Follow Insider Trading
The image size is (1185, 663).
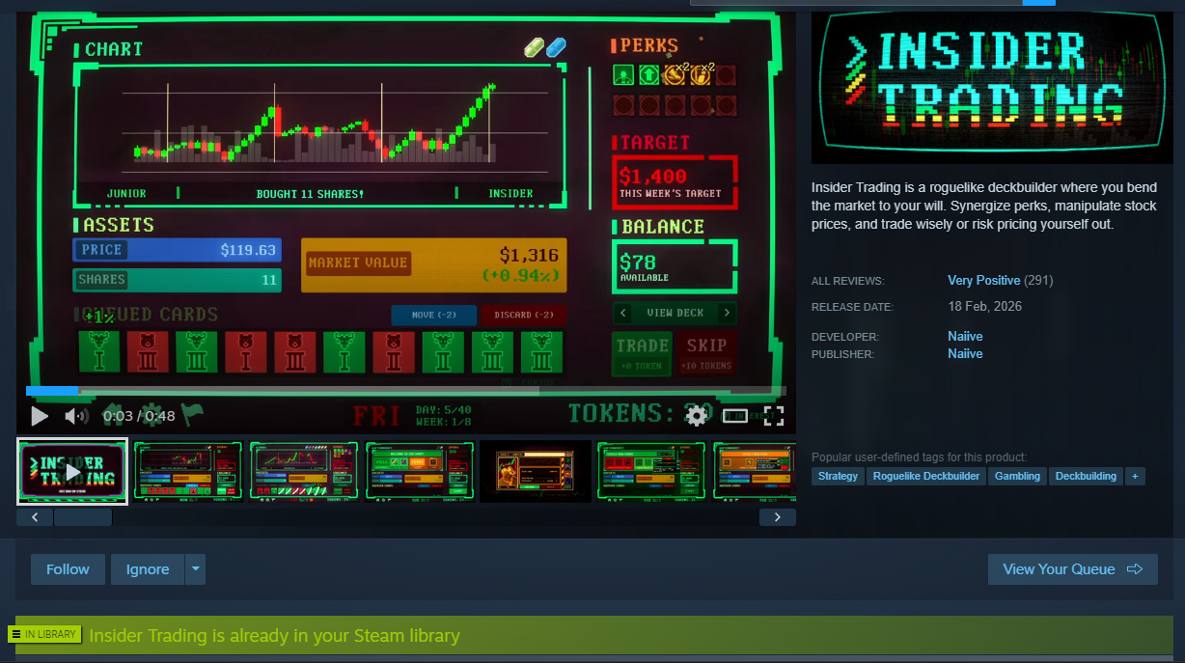[68, 569]
